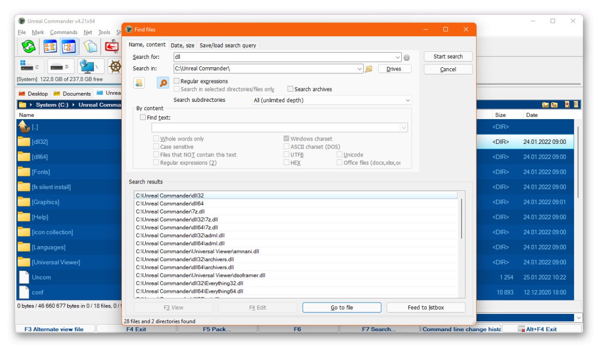The image size is (598, 348).
Task: Click the gear icon beside Search for field
Action: click(x=406, y=57)
